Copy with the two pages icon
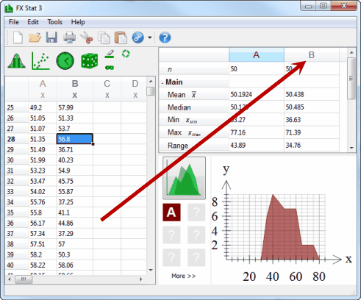This screenshot has width=361, height=300. click(x=104, y=37)
